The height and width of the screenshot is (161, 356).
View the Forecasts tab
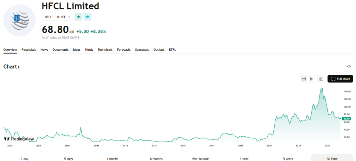124,49
